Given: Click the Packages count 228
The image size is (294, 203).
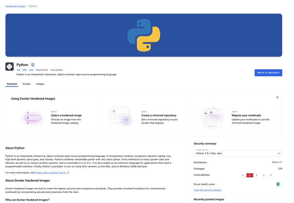Looking at the screenshot, I should click(x=280, y=169).
